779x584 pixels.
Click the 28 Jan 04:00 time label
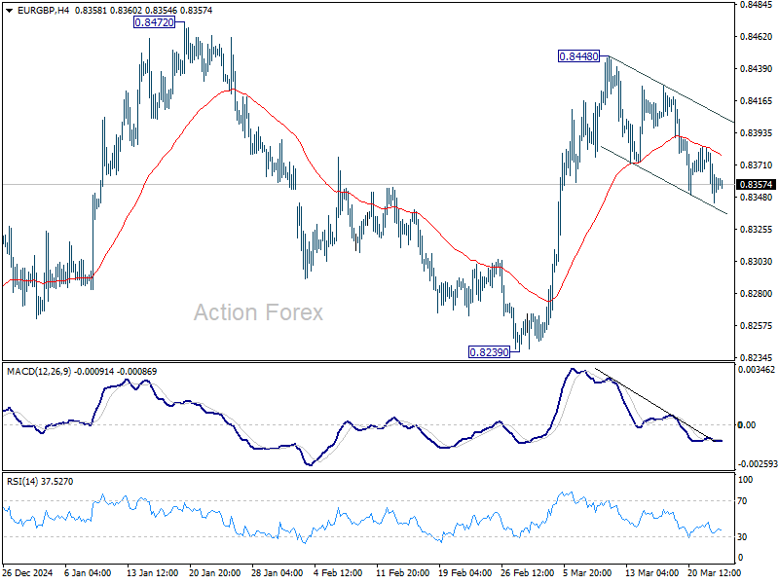coord(278,573)
